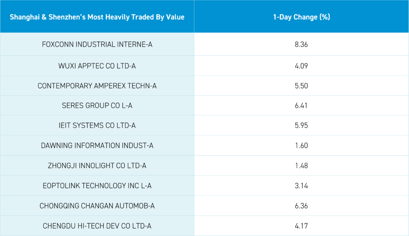409x236 pixels.
Task: Select the 6.41 value cell
Action: [301, 106]
